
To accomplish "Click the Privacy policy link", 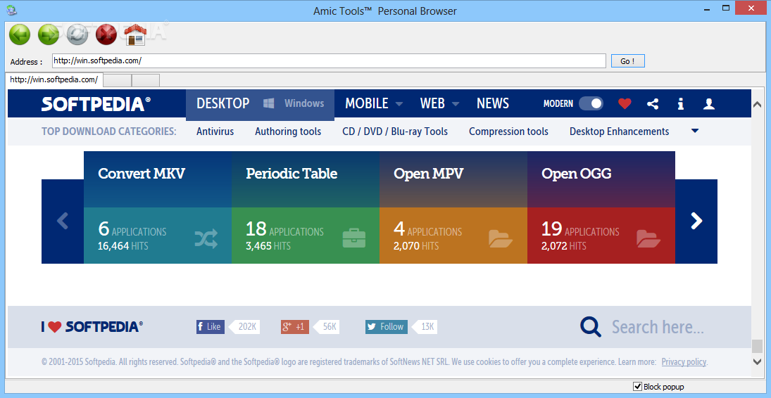I will click(684, 362).
